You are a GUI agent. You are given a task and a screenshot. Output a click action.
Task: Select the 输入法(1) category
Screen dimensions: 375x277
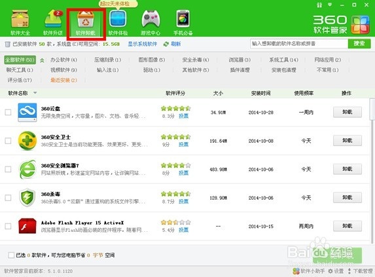[107, 70]
